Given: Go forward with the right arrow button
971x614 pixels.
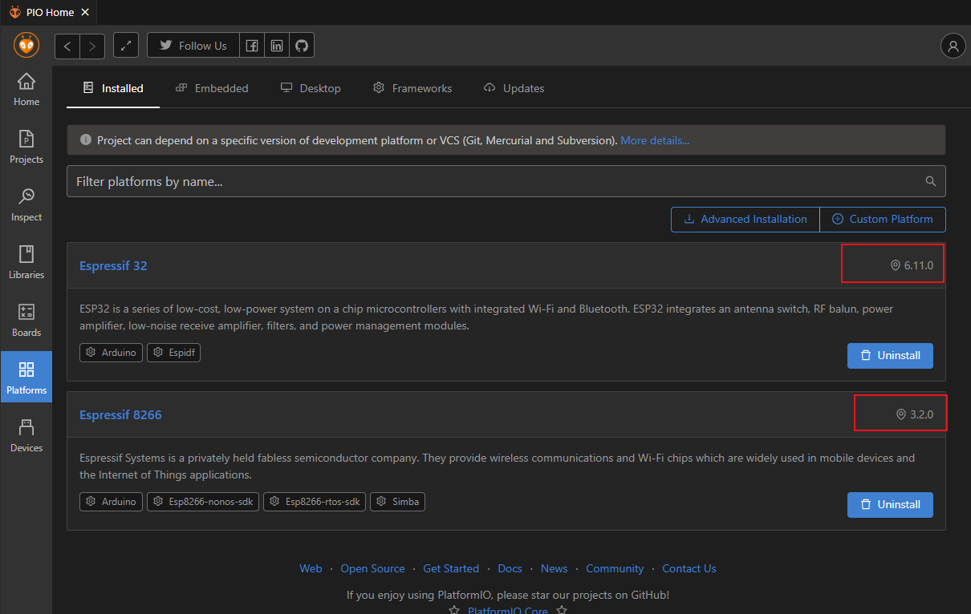Looking at the screenshot, I should 92,46.
